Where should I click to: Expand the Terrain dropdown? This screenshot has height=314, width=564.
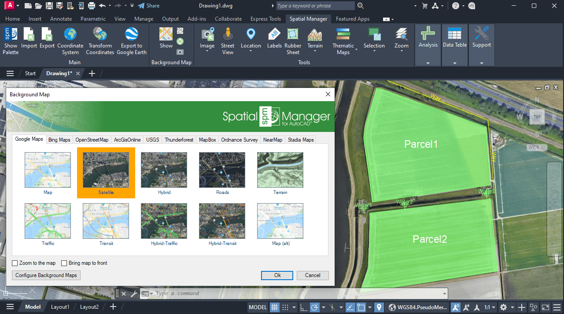coord(315,51)
